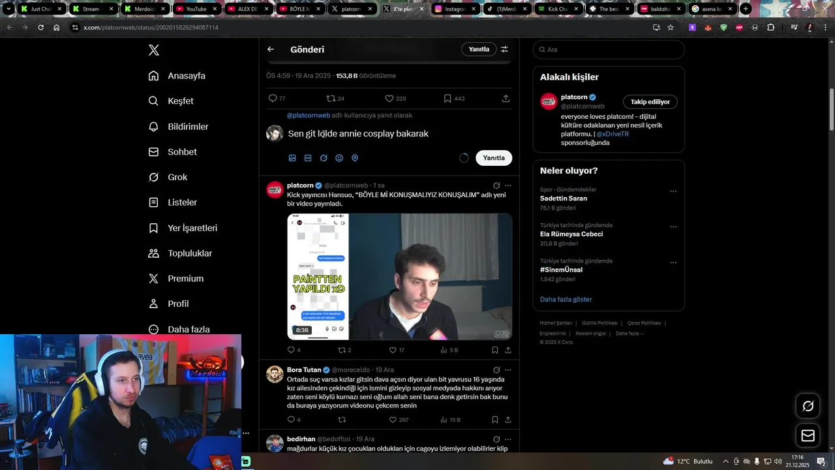835x470 pixels.
Task: Submit reply with composer Yanıtla button
Action: 494,158
